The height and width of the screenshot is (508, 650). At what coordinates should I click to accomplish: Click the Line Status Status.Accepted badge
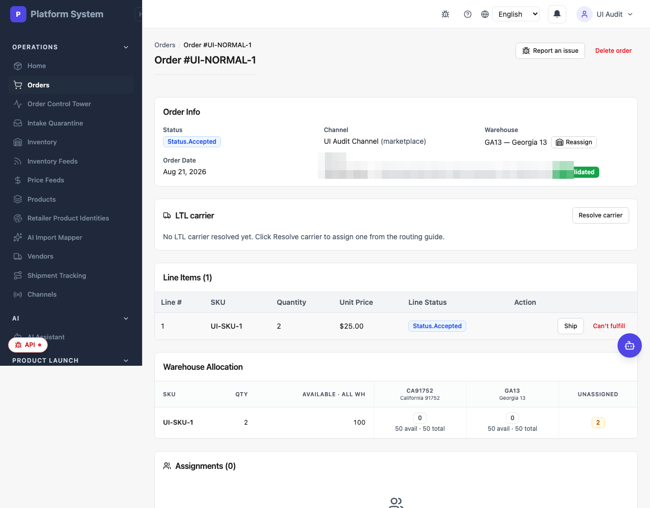click(437, 326)
